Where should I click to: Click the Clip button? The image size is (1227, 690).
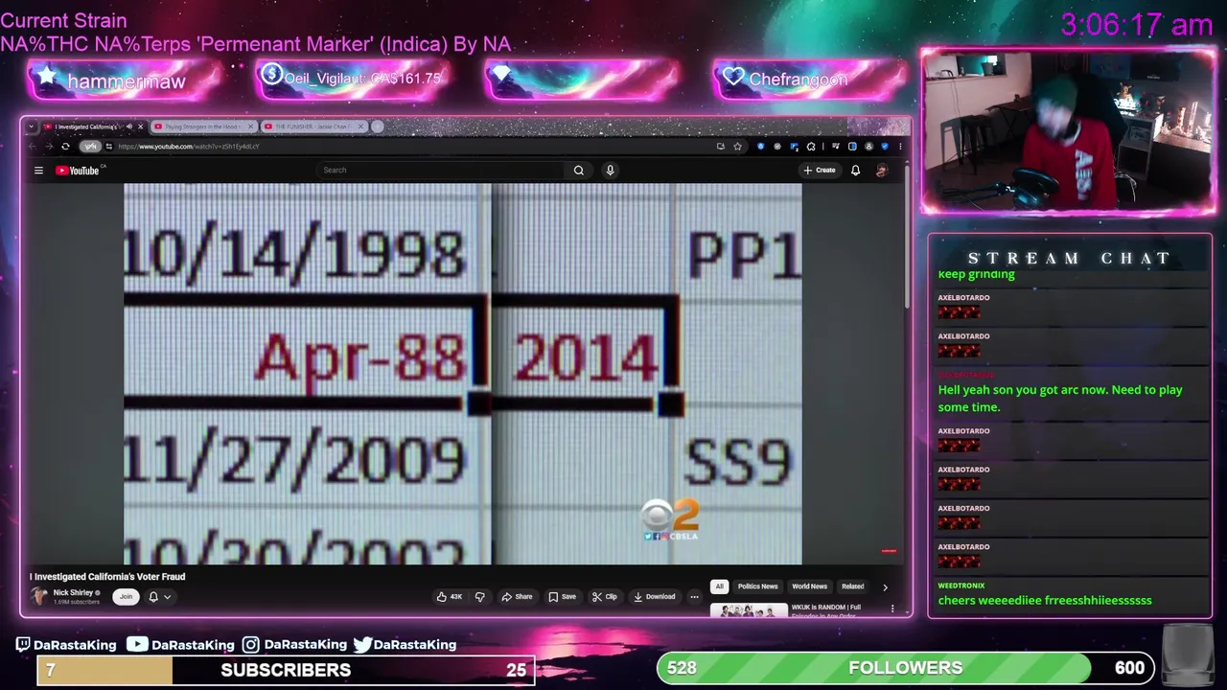tap(604, 596)
